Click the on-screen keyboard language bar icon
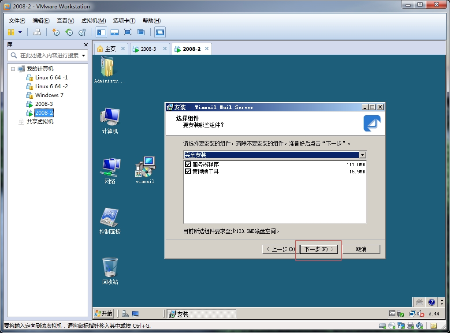The width and height of the screenshot is (450, 333). 420,302
